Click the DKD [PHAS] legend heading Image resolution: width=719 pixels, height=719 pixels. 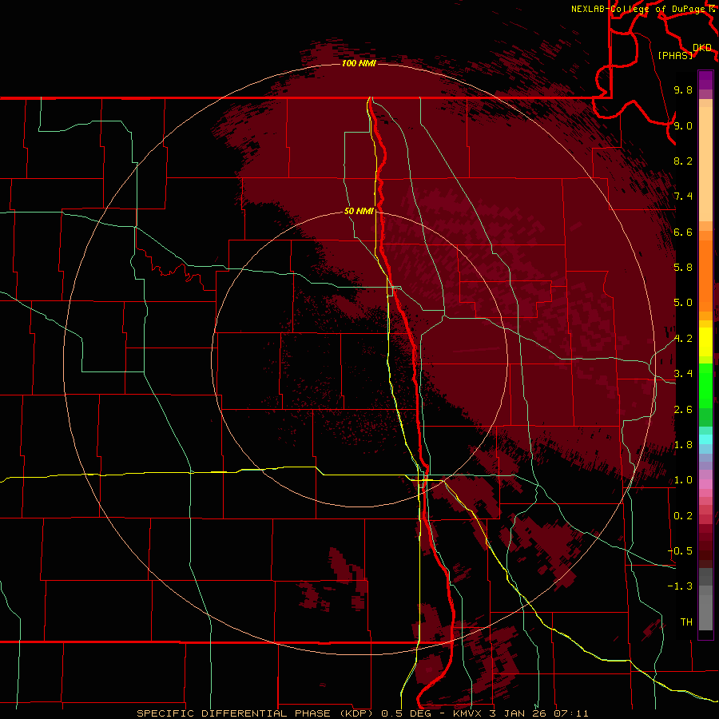685,52
